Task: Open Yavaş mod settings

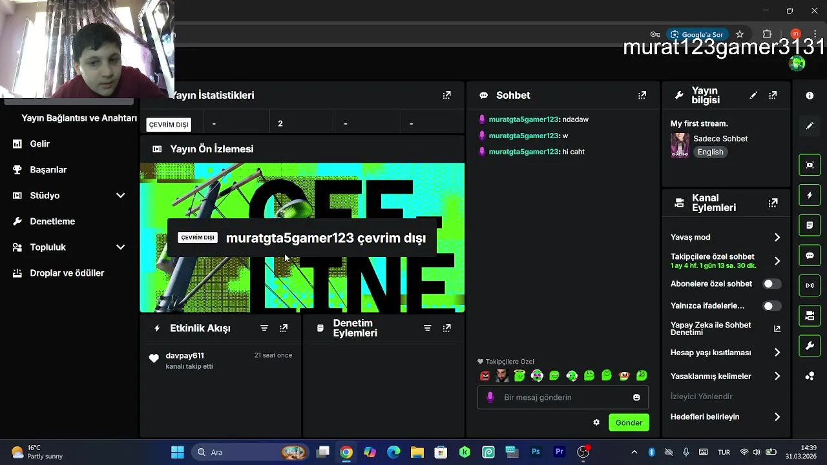Action: (x=726, y=237)
